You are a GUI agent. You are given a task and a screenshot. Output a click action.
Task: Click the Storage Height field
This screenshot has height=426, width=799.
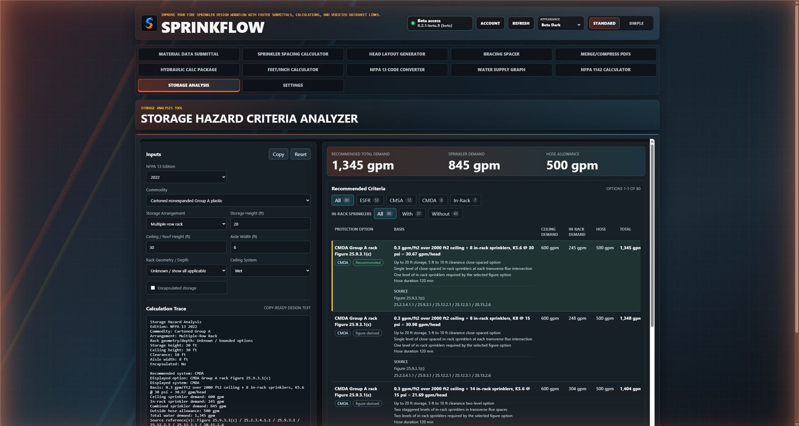[x=270, y=224]
